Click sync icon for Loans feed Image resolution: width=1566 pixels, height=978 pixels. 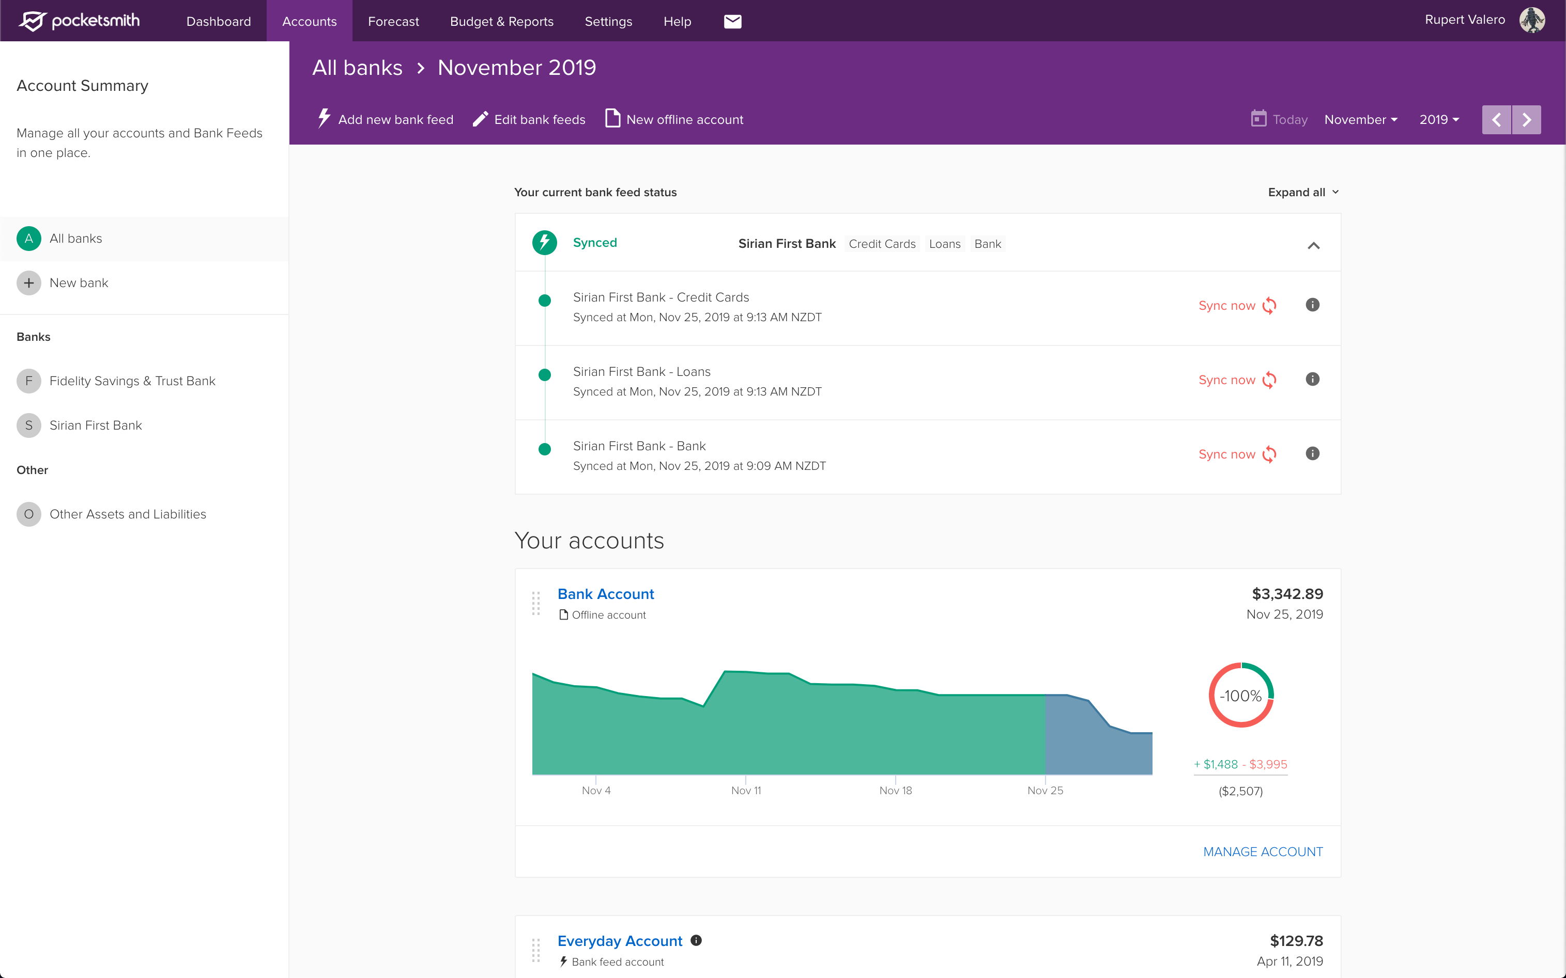click(x=1269, y=380)
